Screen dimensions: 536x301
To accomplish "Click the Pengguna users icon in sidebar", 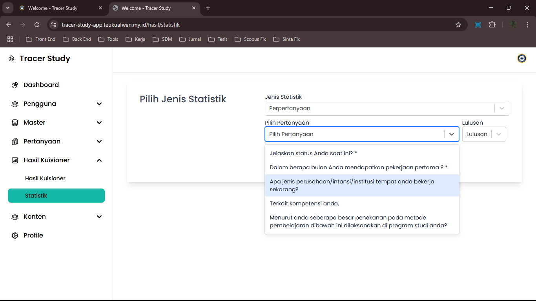I will pos(15,104).
